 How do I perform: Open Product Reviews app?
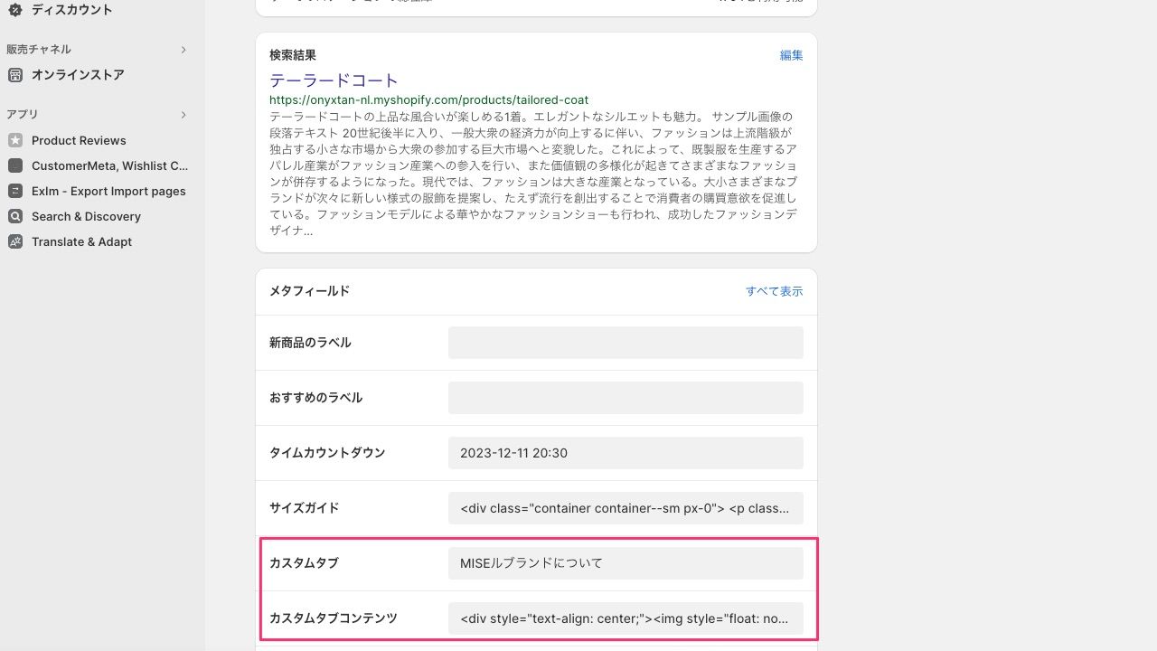pos(79,140)
